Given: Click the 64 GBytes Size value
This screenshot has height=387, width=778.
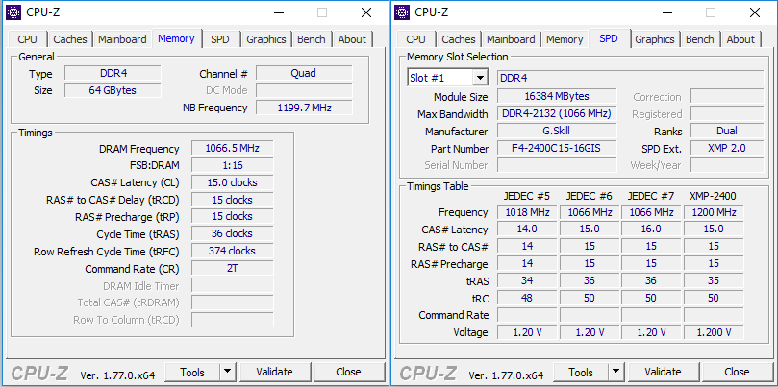Looking at the screenshot, I should point(113,90).
